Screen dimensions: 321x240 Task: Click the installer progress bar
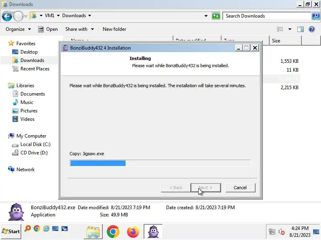tap(160, 163)
